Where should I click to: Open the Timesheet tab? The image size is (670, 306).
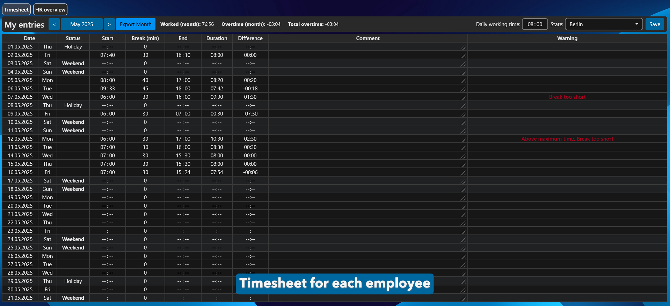(x=16, y=9)
